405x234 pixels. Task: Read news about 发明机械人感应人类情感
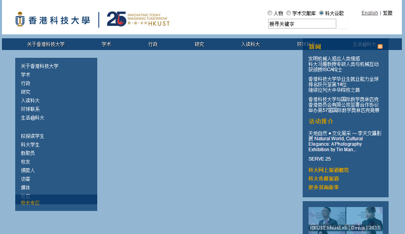coord(344,64)
